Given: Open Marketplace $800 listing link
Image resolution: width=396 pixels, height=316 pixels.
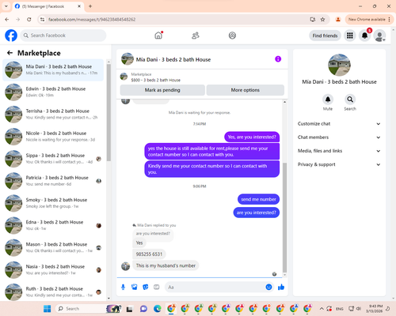Looking at the screenshot, I should (x=155, y=80).
